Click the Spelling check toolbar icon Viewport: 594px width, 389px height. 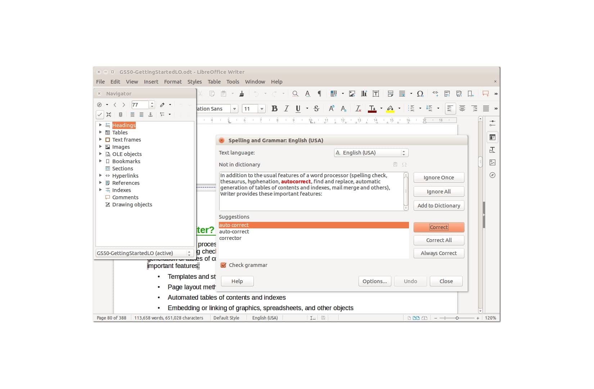click(x=307, y=94)
